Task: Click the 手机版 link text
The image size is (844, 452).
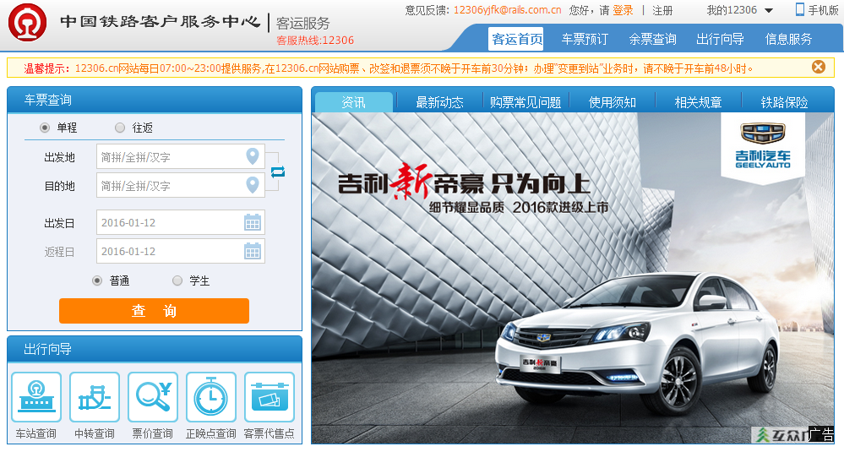Action: (823, 10)
